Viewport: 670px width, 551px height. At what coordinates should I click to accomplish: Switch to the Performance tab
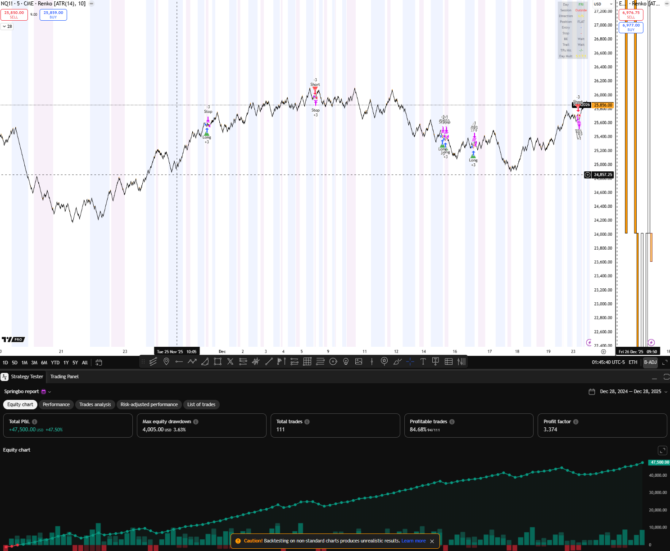(x=56, y=404)
